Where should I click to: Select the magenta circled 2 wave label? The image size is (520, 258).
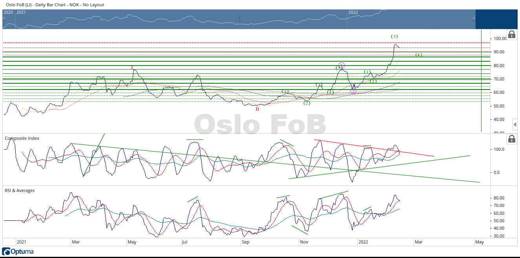(353, 91)
